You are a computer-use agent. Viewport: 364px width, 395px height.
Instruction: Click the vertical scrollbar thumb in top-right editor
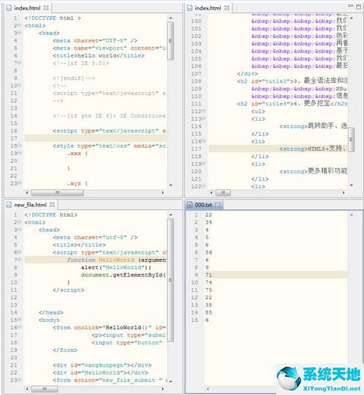click(351, 140)
